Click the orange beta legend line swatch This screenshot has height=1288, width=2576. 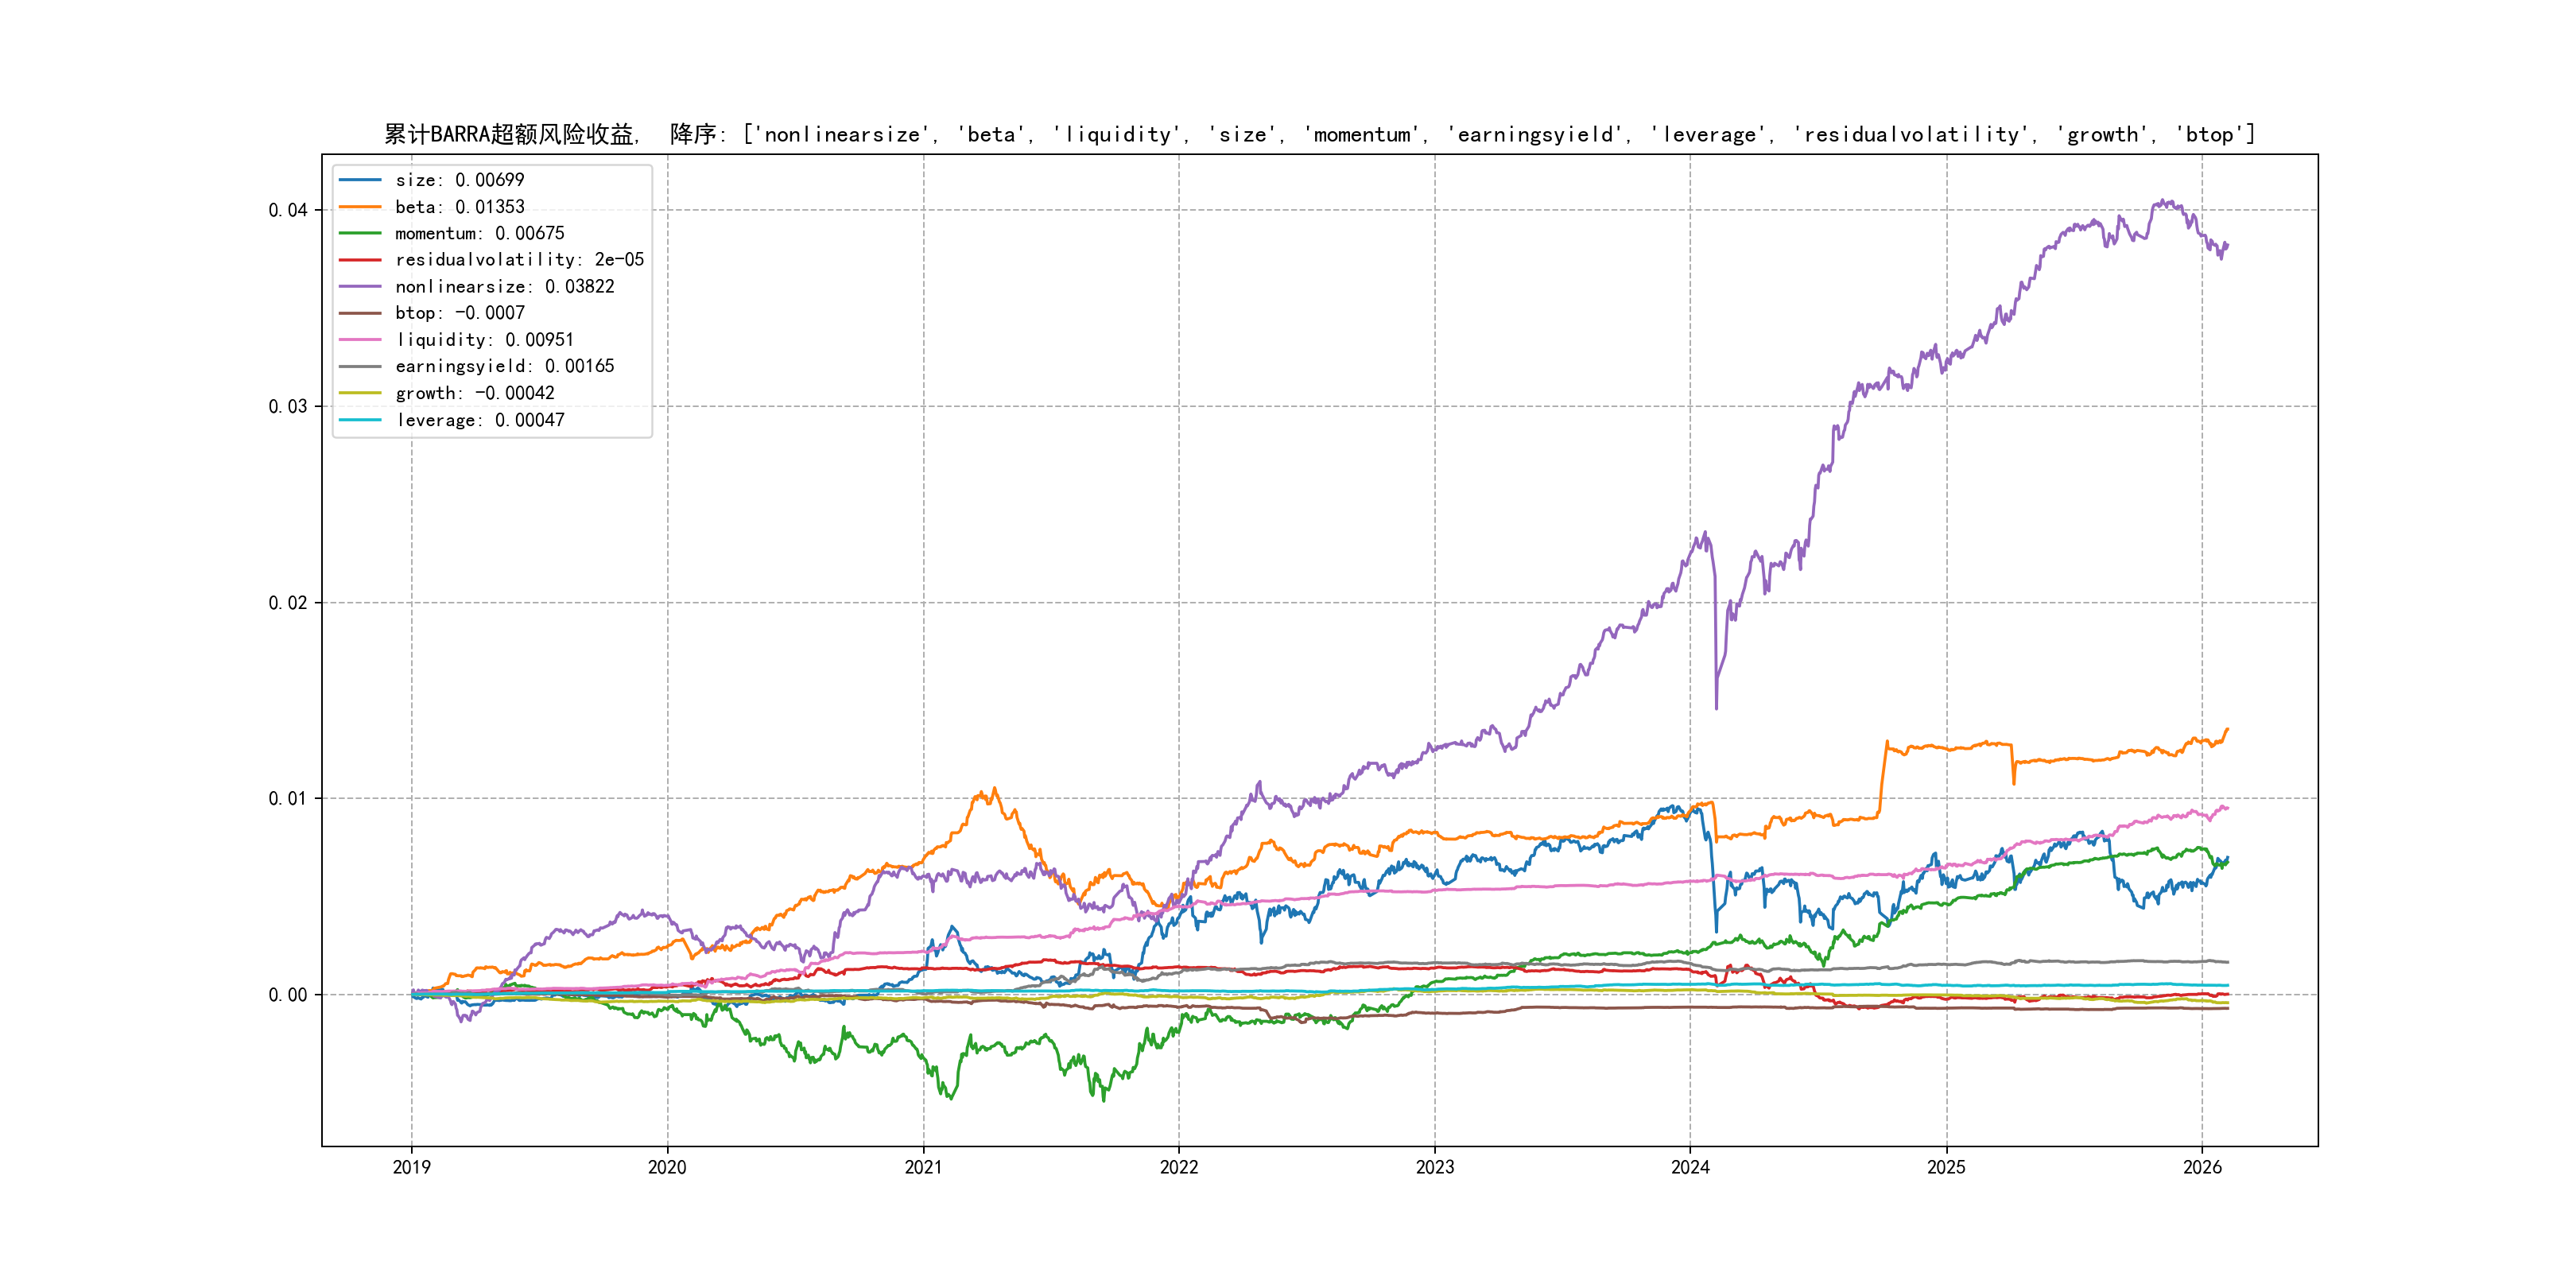point(360,207)
